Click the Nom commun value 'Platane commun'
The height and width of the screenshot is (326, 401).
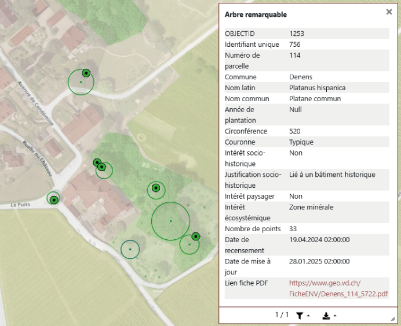point(315,99)
